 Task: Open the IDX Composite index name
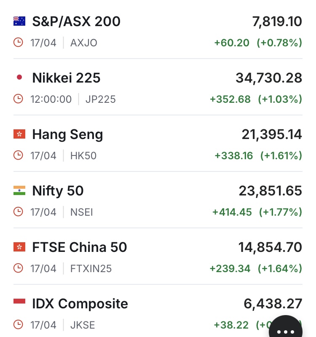click(x=80, y=304)
